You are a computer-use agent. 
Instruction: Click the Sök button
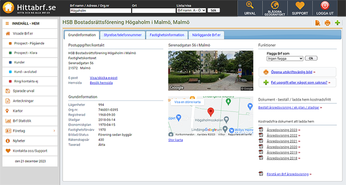214,10
